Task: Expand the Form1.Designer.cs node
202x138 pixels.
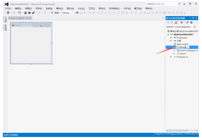Action: [x=174, y=50]
